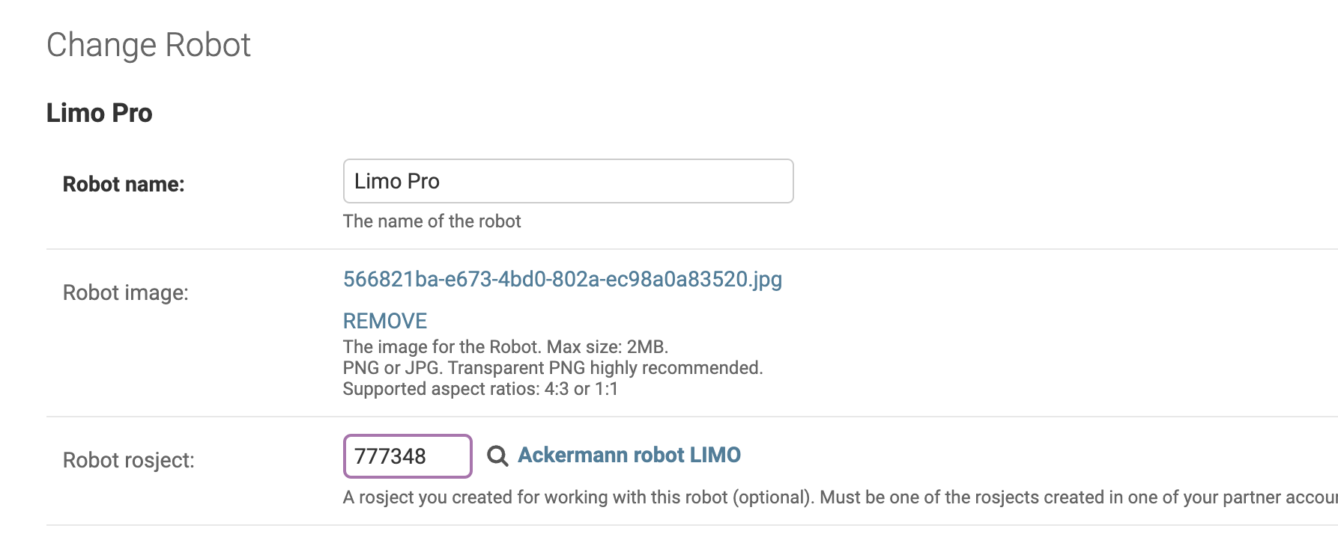1338x552 pixels.
Task: Open the 566821ba-e673 jpg image link
Action: 562,279
